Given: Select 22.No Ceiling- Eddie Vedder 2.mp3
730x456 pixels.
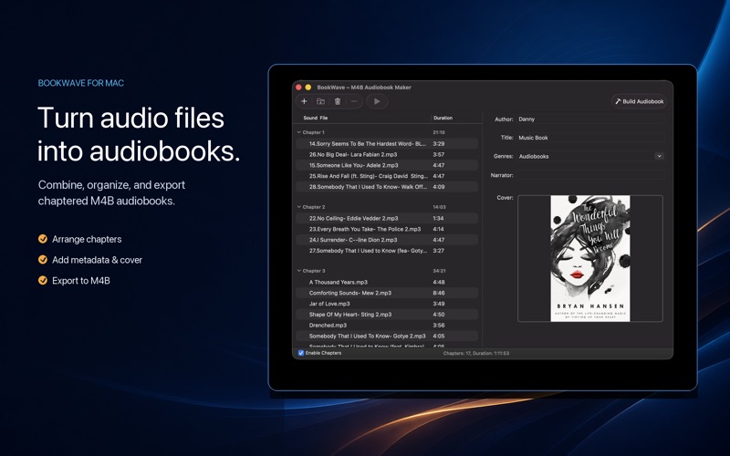Looking at the screenshot, I should coord(387,218).
